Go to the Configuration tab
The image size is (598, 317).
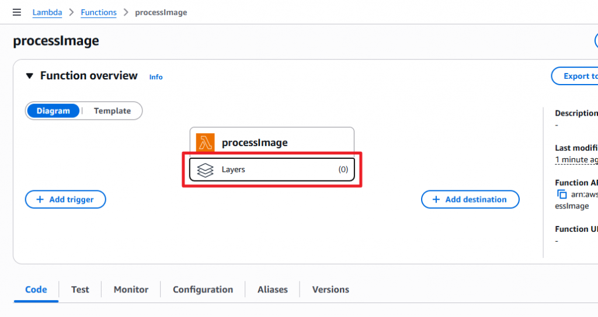point(203,290)
